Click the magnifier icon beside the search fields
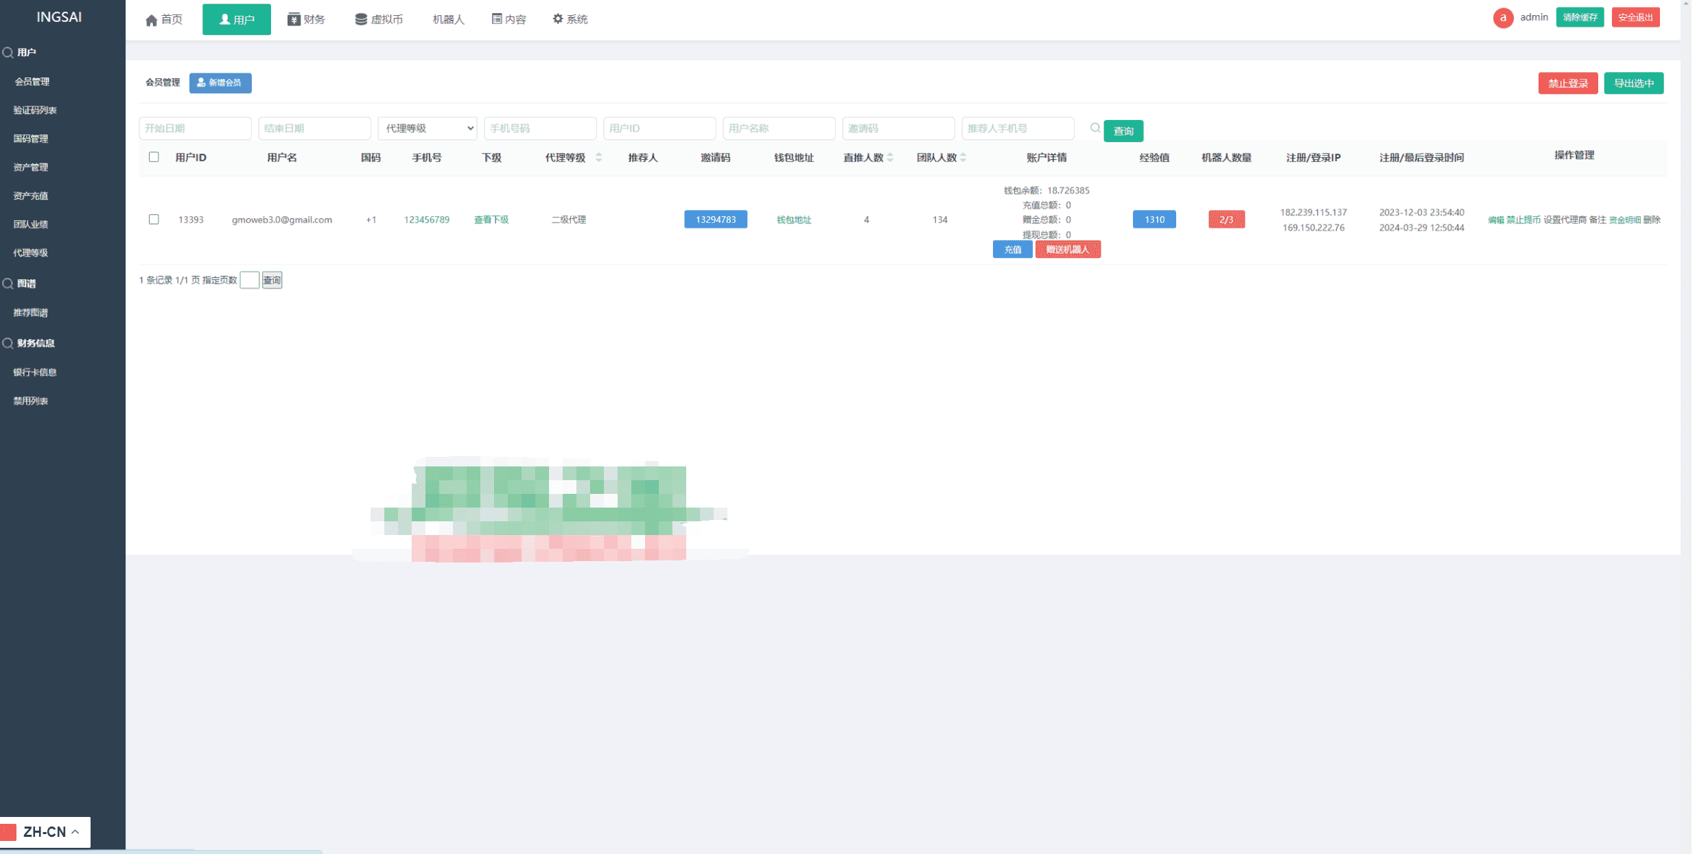This screenshot has height=854, width=1708. coord(1095,128)
